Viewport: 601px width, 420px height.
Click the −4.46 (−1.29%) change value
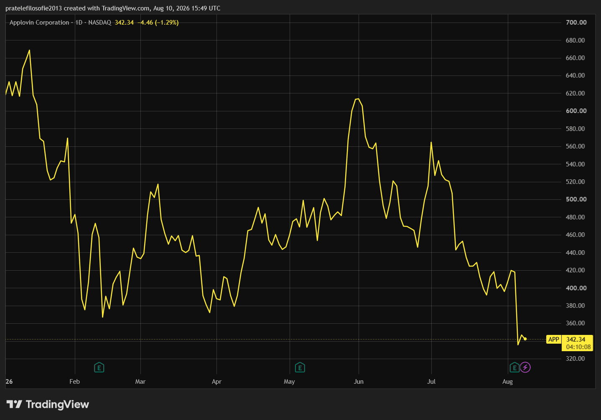point(158,23)
